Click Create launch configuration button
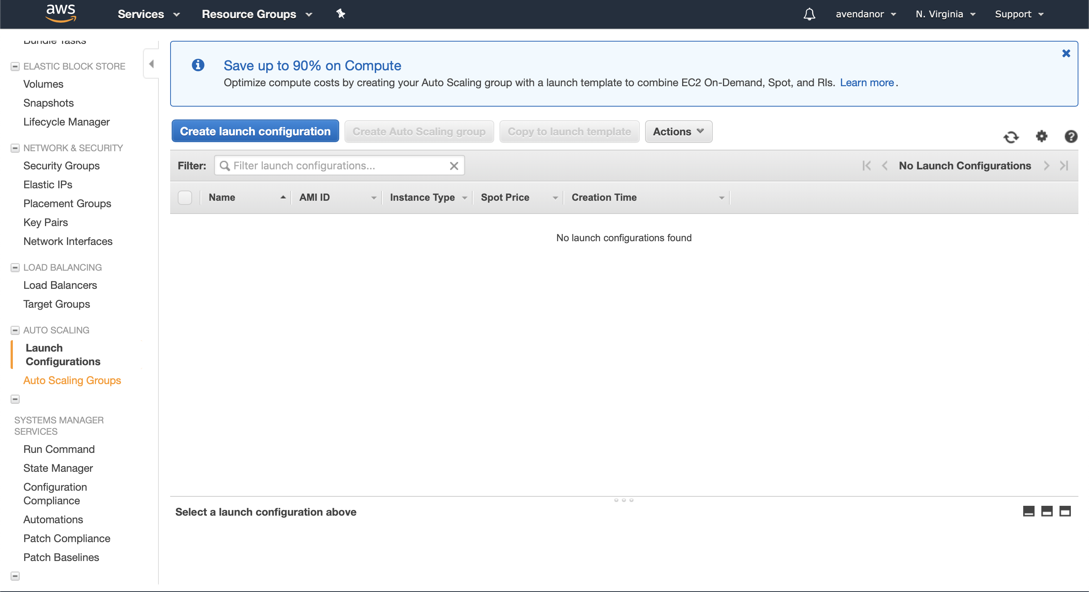The height and width of the screenshot is (592, 1089). 255,132
